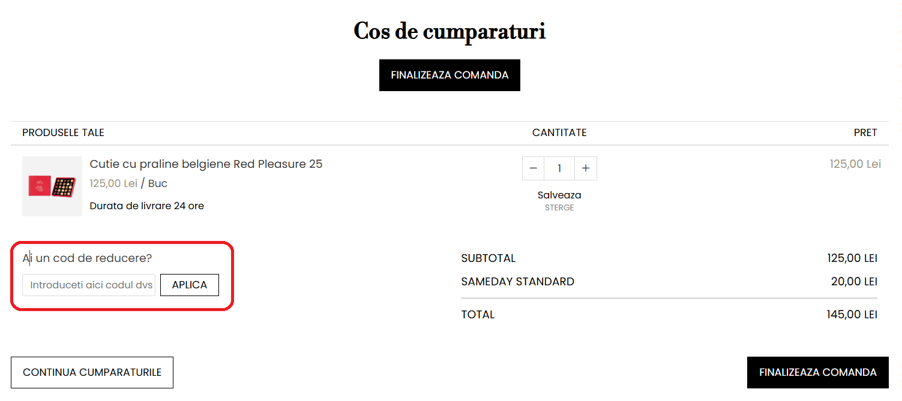Click the minus icon to decrease quantity
The image size is (902, 401).
point(533,168)
